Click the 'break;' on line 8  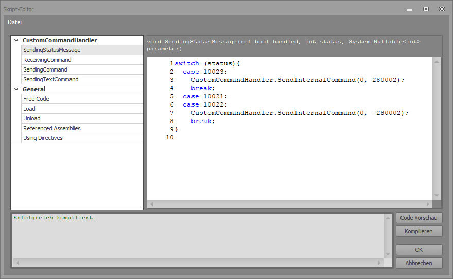click(x=203, y=121)
